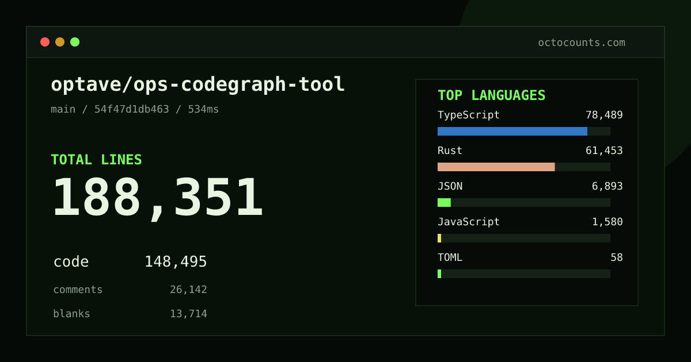This screenshot has height=362, width=691.
Task: Click the TOML language label
Action: [x=450, y=257]
